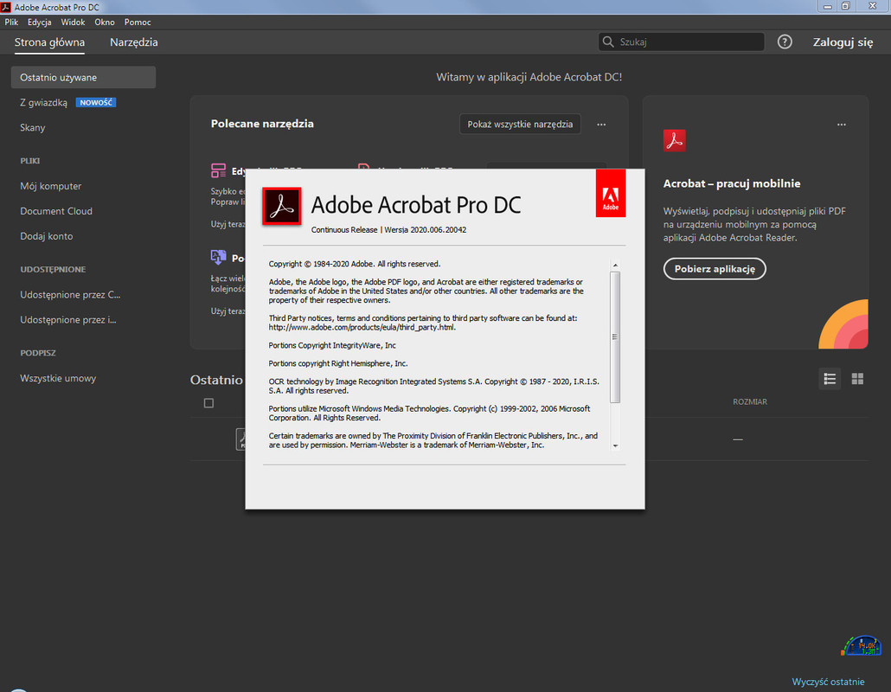Image resolution: width=891 pixels, height=692 pixels.
Task: Click the Acrobat logo in About dialog
Action: coord(282,206)
